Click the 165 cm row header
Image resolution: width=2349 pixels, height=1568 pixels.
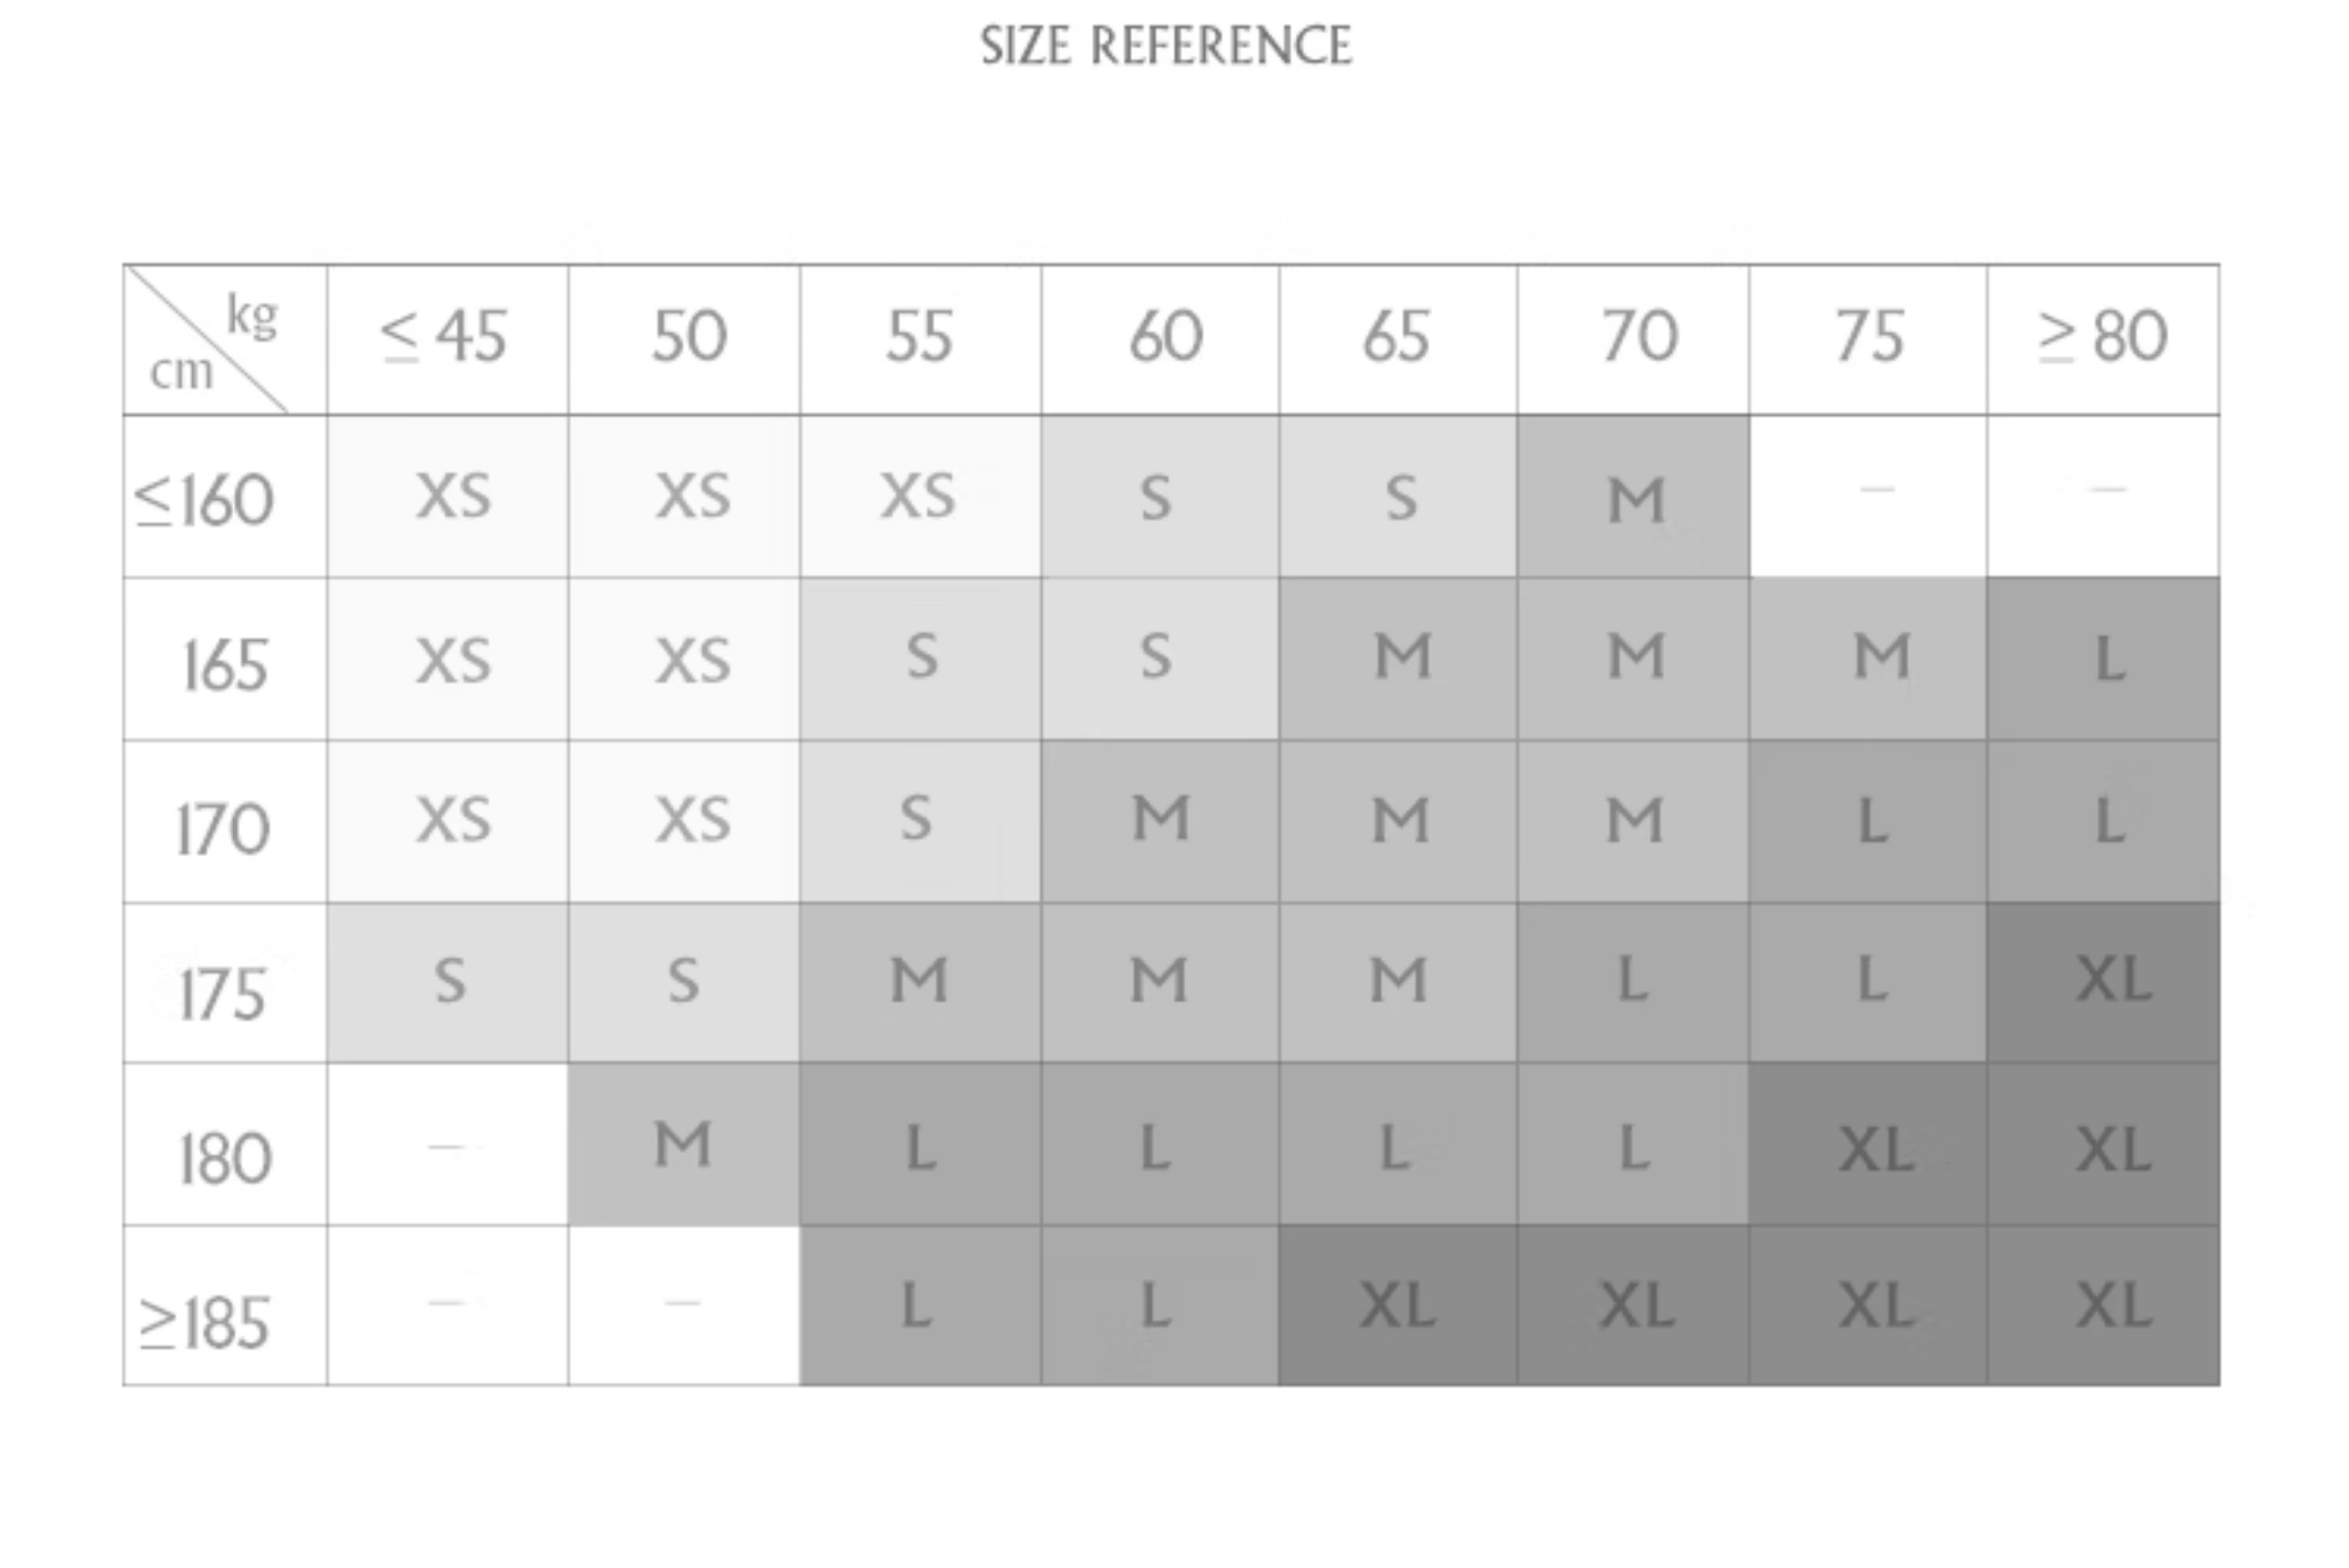click(224, 663)
